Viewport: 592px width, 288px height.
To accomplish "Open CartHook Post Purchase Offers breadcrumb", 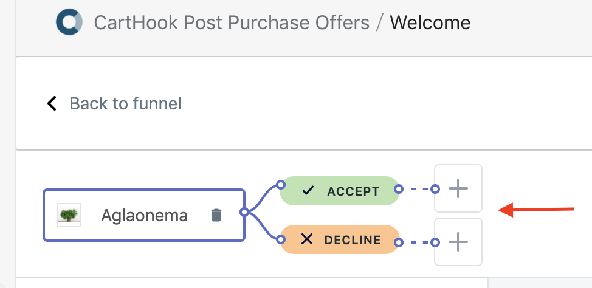I will pos(232,23).
